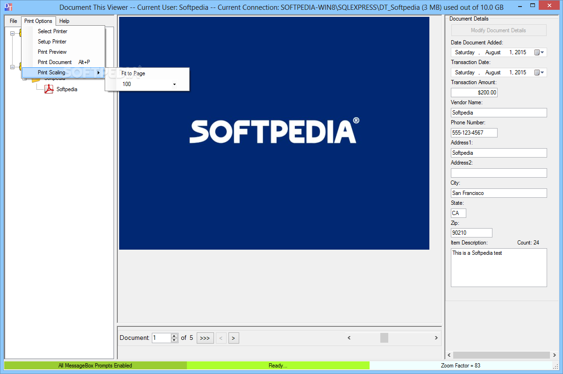The height and width of the screenshot is (374, 563).
Task: Open the File menu
Action: (x=14, y=21)
